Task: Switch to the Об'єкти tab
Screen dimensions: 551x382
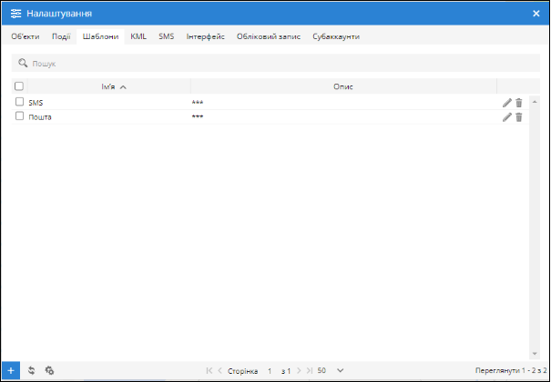Action: 26,36
